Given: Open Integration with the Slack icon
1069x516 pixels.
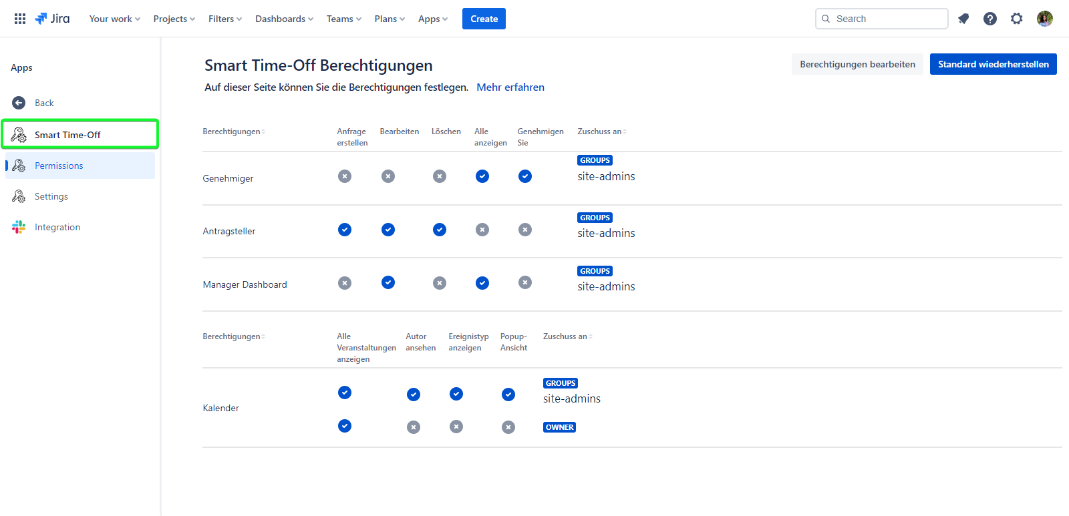Looking at the screenshot, I should pyautogui.click(x=57, y=227).
